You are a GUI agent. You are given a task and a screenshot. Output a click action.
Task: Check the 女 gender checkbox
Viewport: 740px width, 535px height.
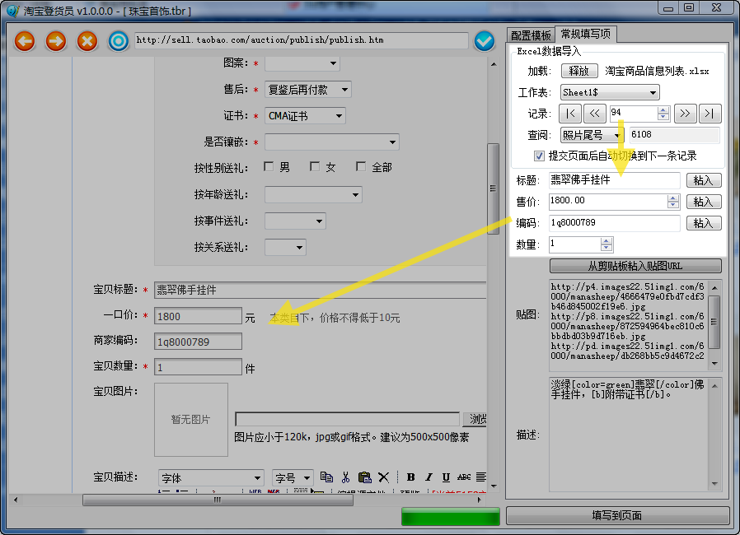(x=314, y=166)
